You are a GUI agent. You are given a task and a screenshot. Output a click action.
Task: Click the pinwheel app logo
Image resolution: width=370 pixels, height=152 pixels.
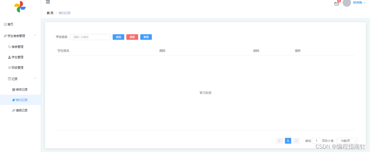[20, 6]
